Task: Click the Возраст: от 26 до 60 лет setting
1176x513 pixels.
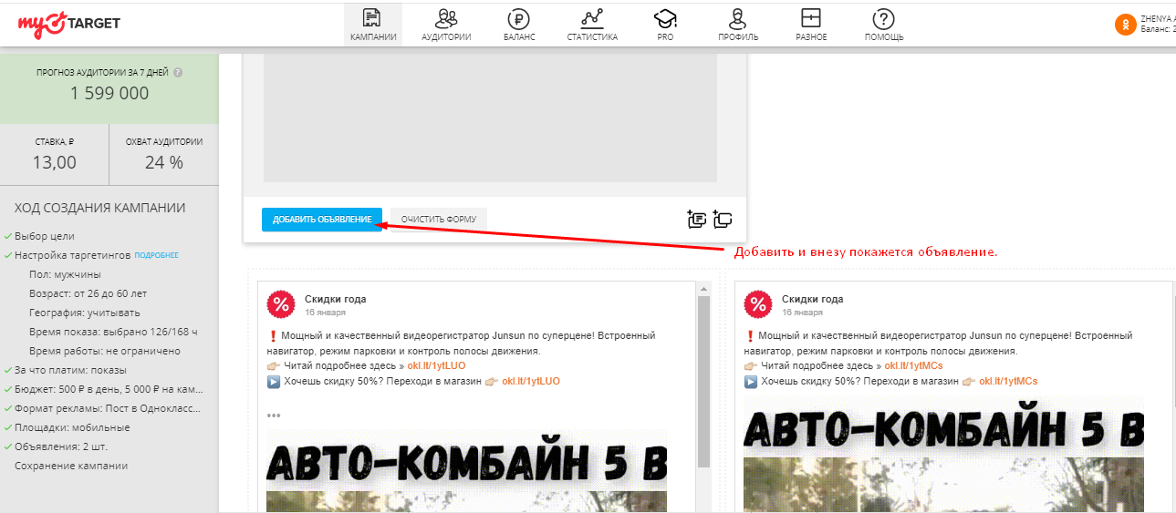Action: (x=88, y=293)
